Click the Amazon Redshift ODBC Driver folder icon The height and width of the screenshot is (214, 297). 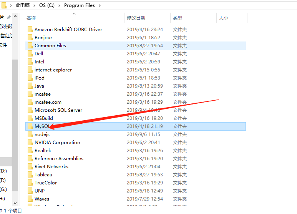pos(30,29)
